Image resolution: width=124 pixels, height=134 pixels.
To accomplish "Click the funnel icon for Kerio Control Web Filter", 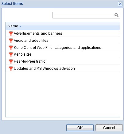I will tap(11, 48).
